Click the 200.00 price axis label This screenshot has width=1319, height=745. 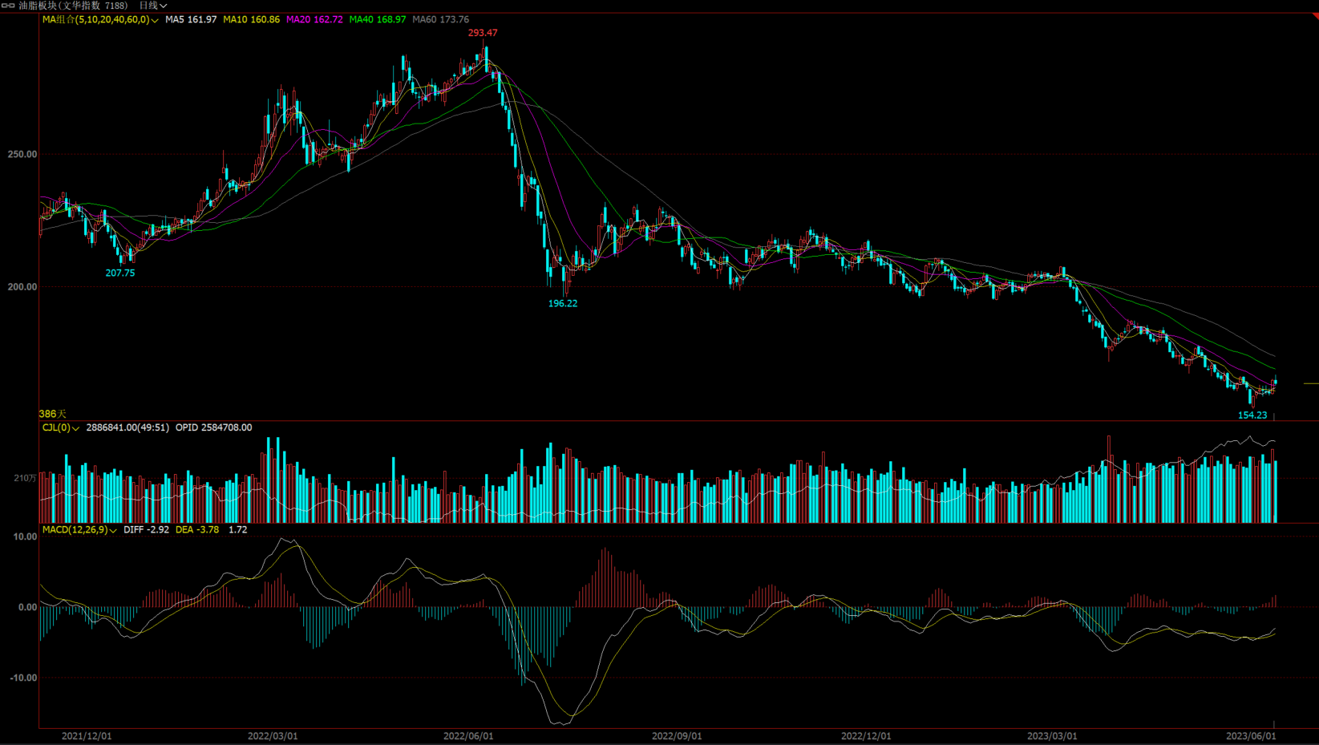coord(22,286)
